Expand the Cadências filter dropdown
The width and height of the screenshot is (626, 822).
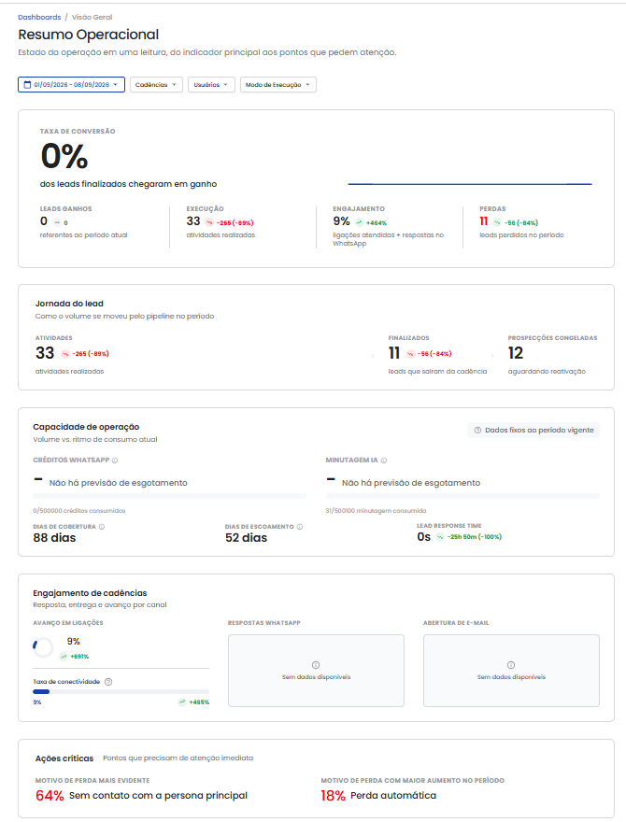click(x=156, y=84)
